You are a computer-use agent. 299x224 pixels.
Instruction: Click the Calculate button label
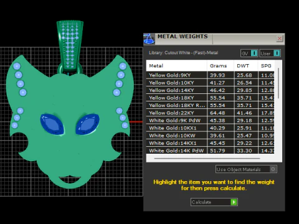pos(201,202)
